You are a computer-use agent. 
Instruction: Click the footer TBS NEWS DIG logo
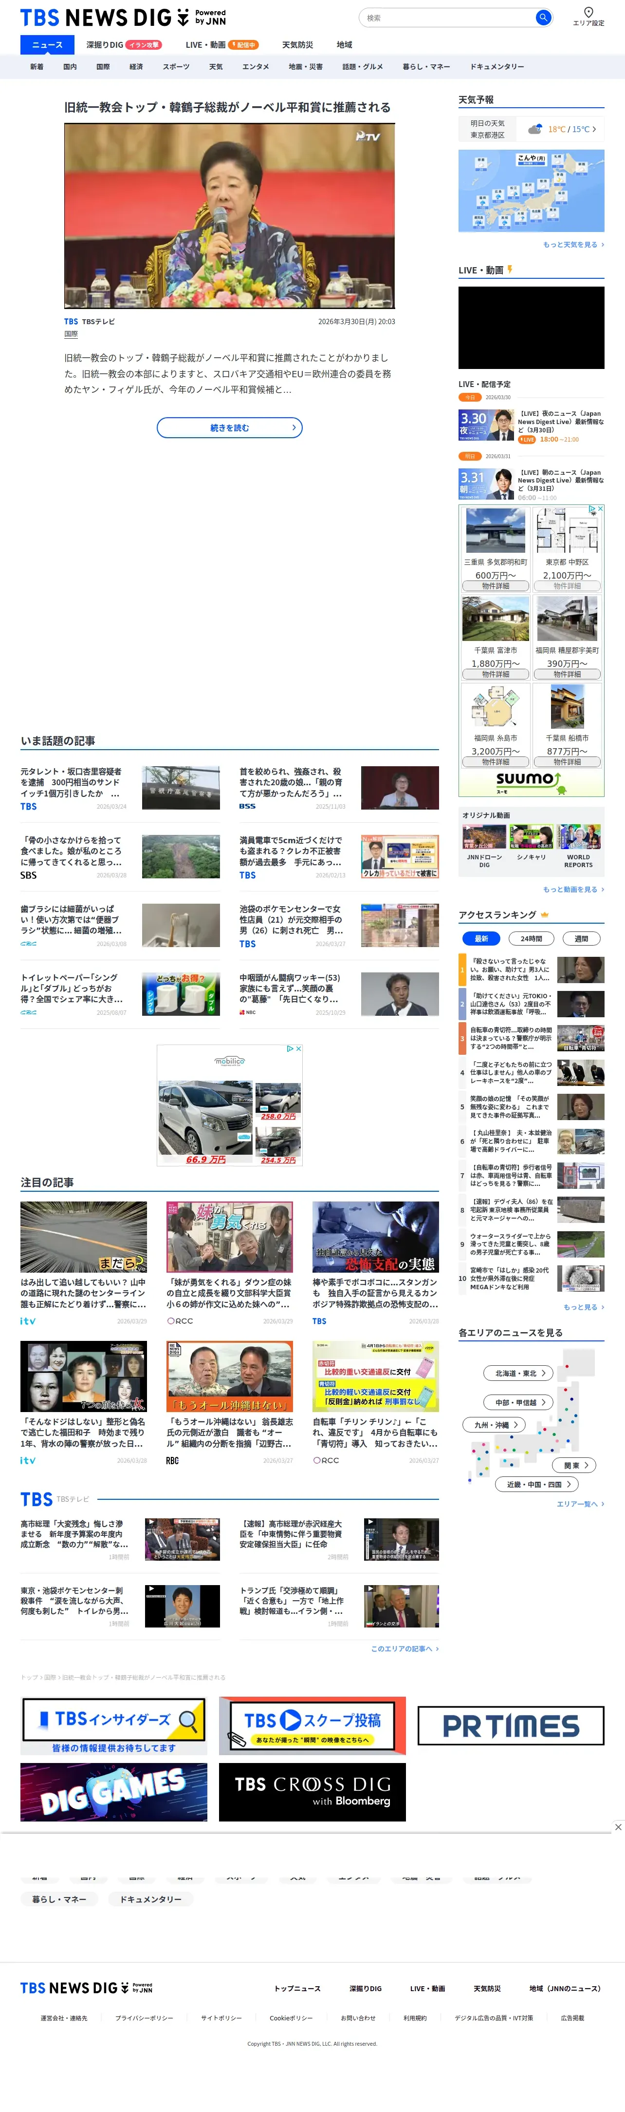click(86, 1987)
